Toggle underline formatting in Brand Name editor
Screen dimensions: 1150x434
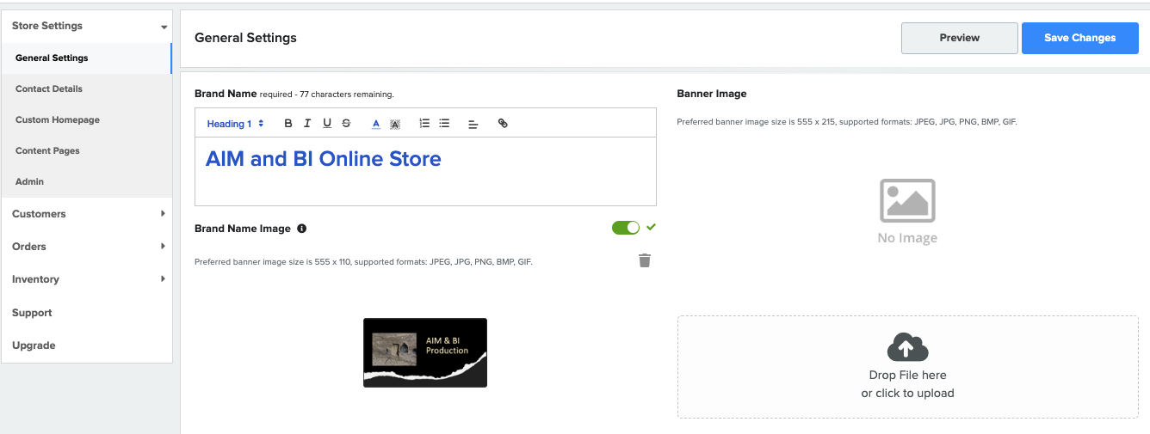327,124
